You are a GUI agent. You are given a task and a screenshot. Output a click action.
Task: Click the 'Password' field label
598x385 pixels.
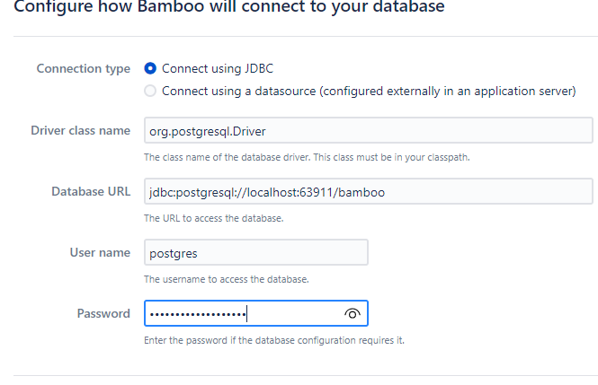tap(103, 313)
